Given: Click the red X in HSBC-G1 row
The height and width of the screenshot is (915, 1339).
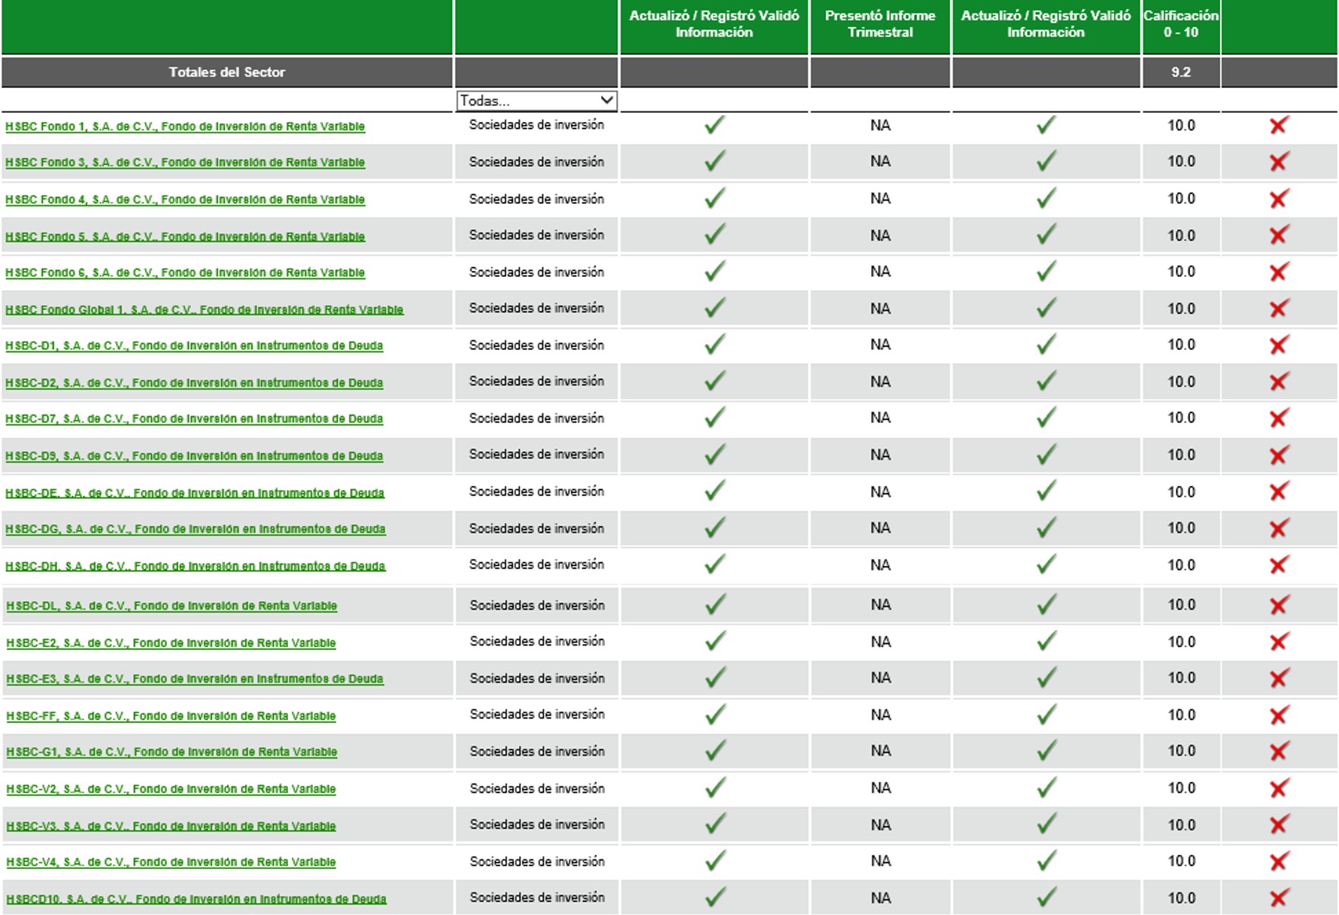Looking at the screenshot, I should (1279, 751).
